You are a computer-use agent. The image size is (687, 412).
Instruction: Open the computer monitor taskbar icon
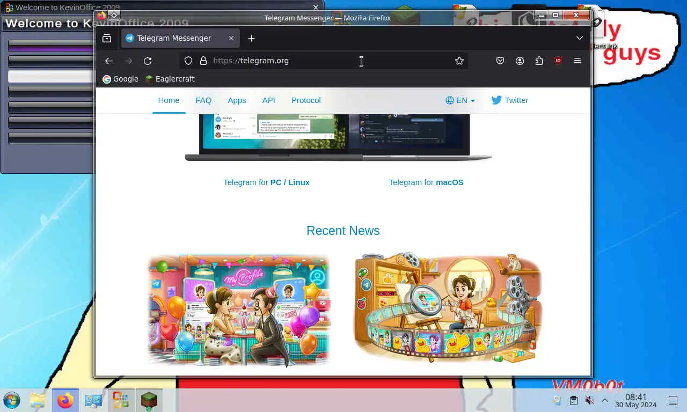[x=93, y=400]
